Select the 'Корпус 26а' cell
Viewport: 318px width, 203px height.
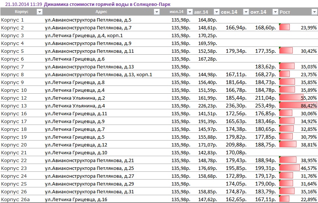click(x=15, y=199)
